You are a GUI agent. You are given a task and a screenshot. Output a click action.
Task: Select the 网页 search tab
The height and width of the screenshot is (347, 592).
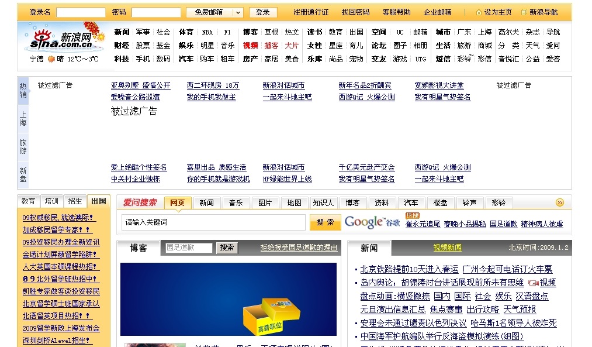[178, 202]
